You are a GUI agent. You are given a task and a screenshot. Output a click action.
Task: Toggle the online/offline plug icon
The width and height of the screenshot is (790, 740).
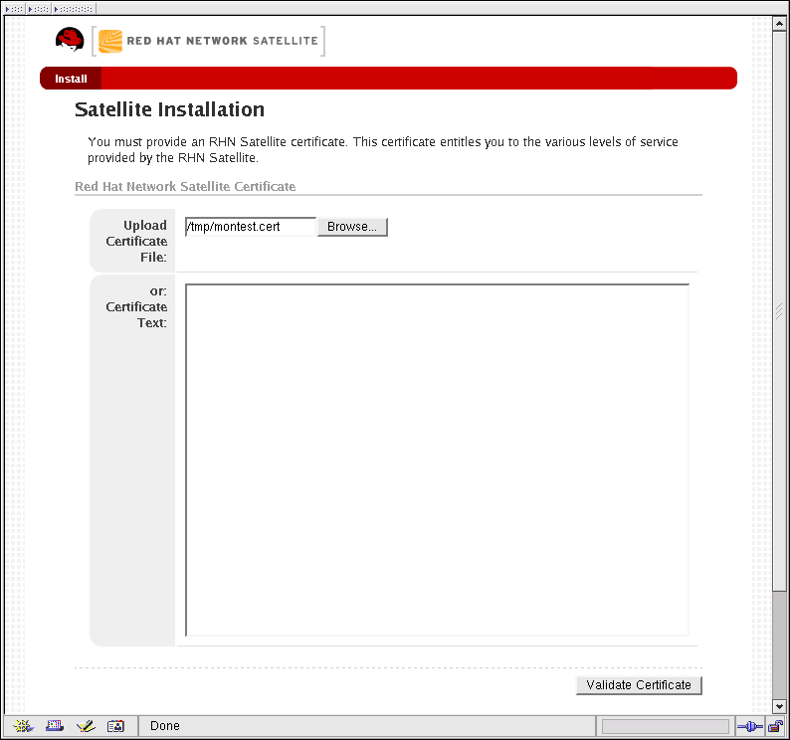[749, 726]
